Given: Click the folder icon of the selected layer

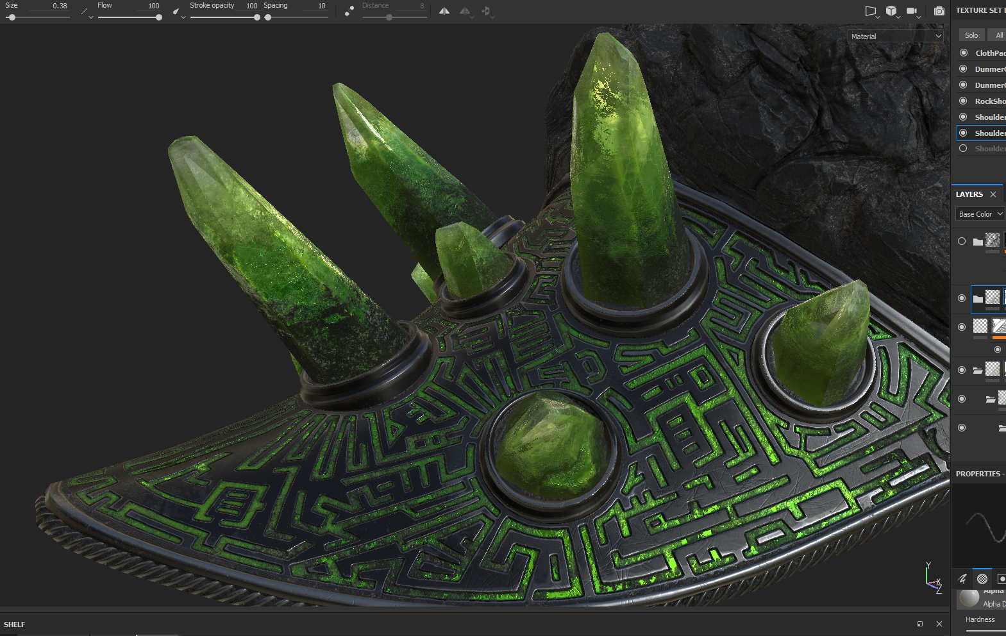Looking at the screenshot, I should tap(978, 298).
